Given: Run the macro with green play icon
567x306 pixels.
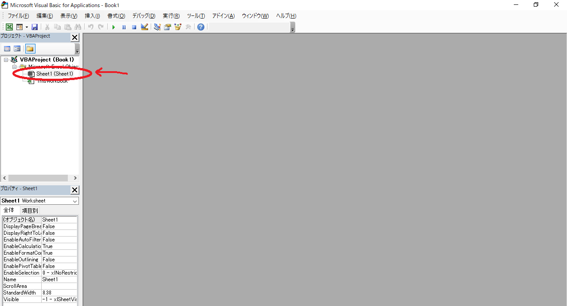Looking at the screenshot, I should [113, 27].
